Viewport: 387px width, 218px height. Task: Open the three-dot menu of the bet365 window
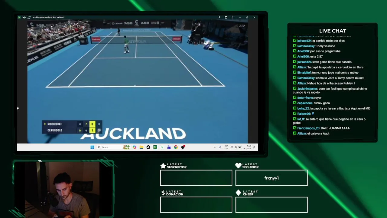(x=232, y=17)
